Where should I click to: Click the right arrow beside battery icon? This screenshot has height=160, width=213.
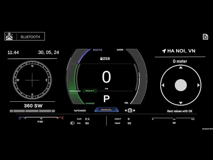coord(134,110)
